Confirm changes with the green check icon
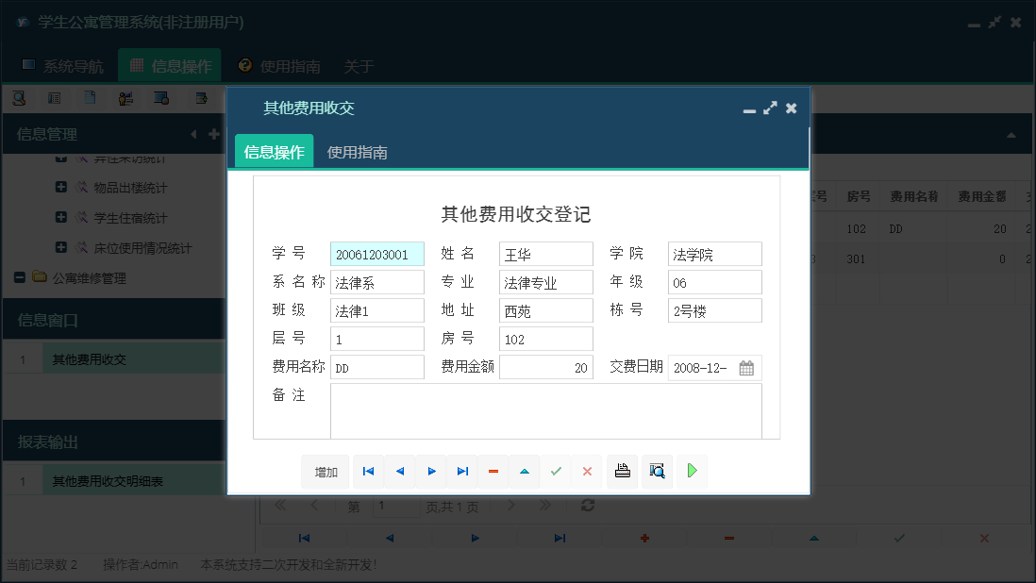The width and height of the screenshot is (1036, 583). click(x=556, y=471)
